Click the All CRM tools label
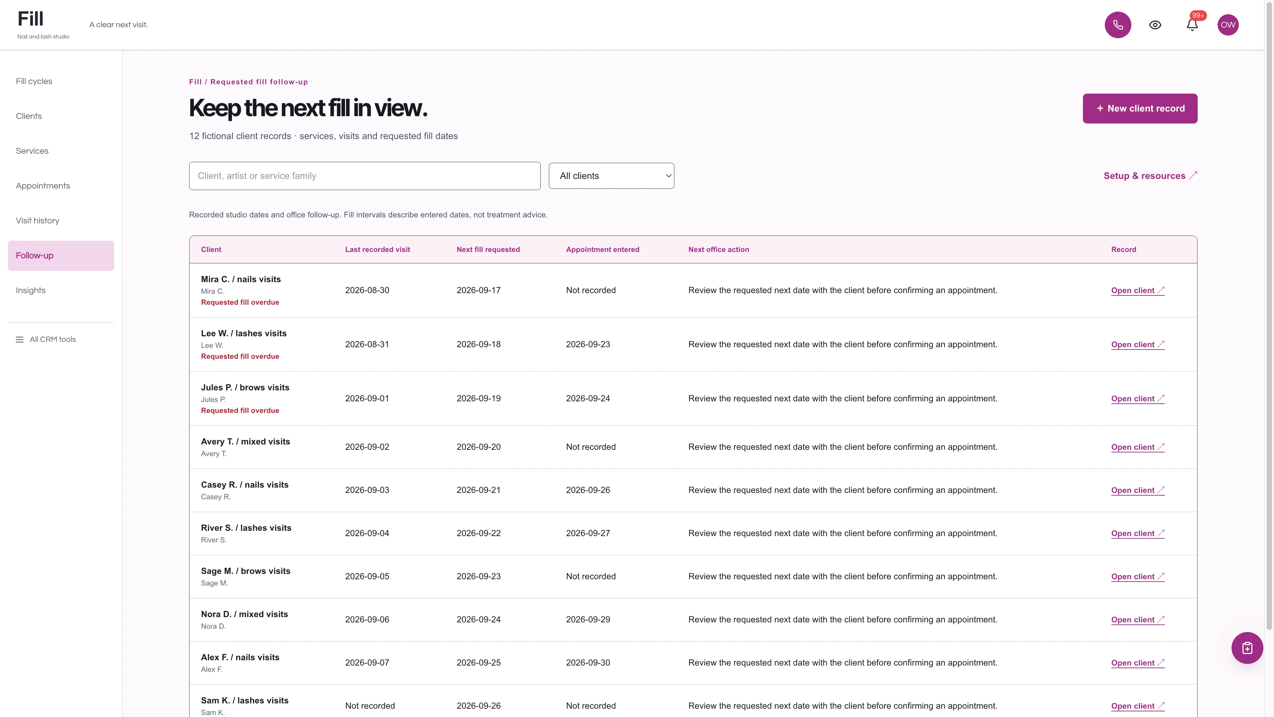The image size is (1274, 717). click(x=52, y=340)
